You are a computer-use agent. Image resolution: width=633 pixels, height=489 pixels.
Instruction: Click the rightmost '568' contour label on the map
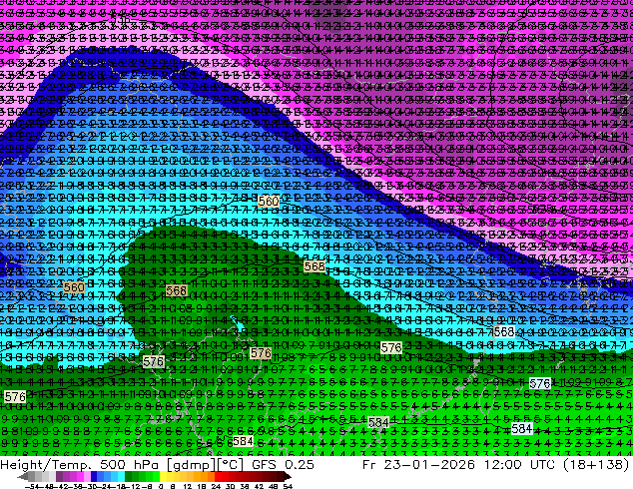504,331
